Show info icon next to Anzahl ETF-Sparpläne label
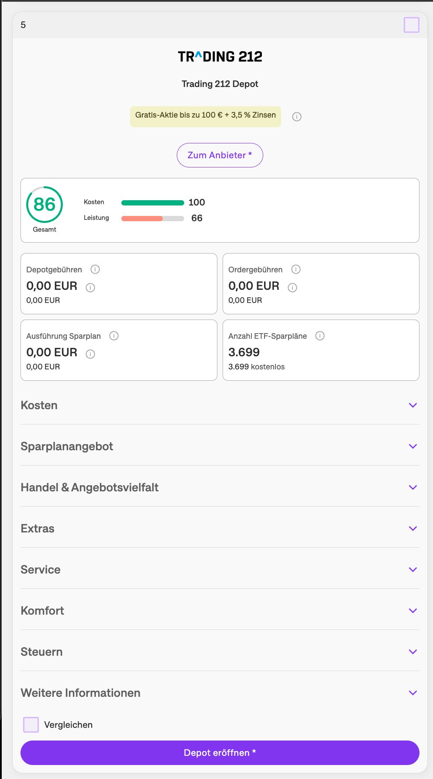The width and height of the screenshot is (433, 779). tap(320, 336)
